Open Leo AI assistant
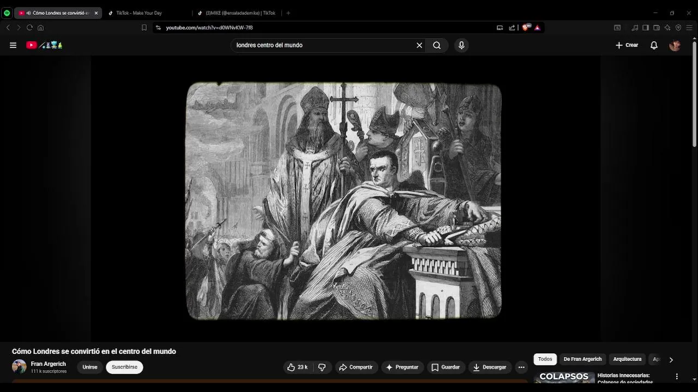Screen dimensions: 698x392 coord(667,28)
